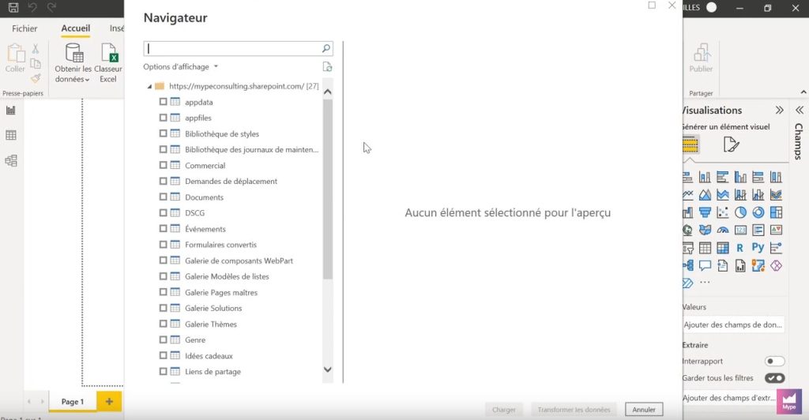Screen dimensions: 809x420
Task: Click the Charger button
Action: tap(503, 410)
